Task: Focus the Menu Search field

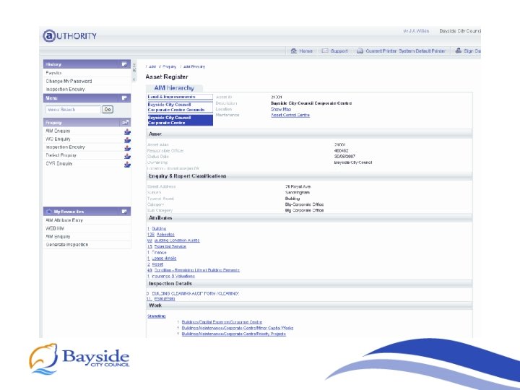Action: 73,110
